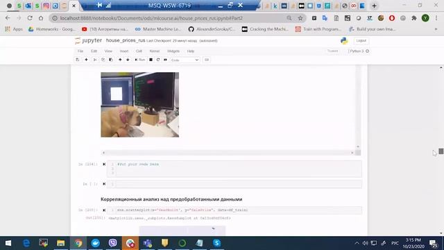
Task: Open the Help menu in Jupyter
Action: click(191, 51)
